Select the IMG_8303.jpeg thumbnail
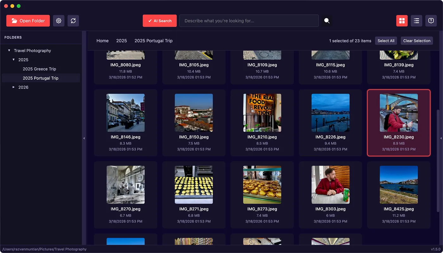 pos(331,185)
